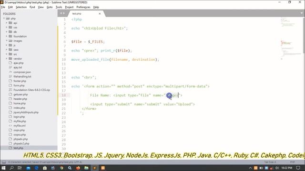
Task: Open volume control in system tray
Action: (x=277, y=168)
